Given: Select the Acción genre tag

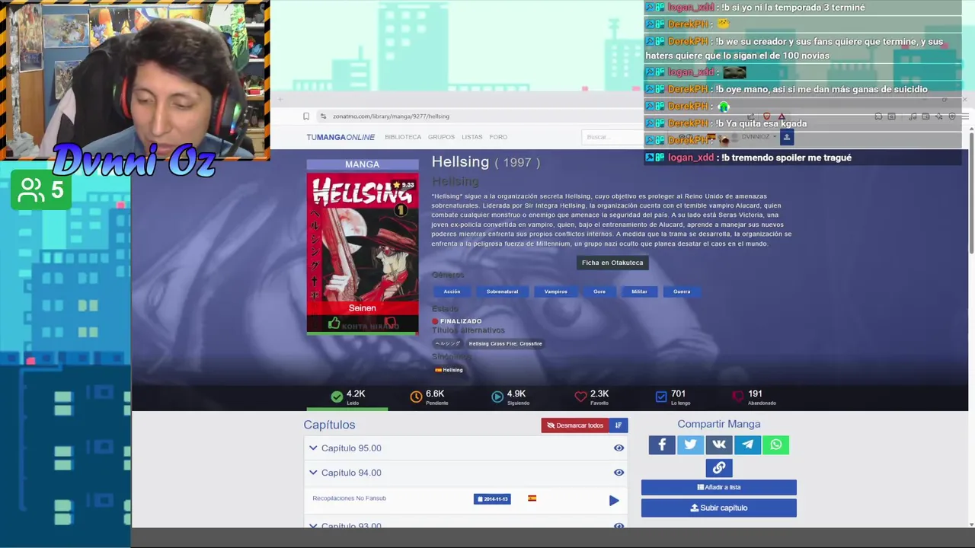Looking at the screenshot, I should pyautogui.click(x=452, y=292).
